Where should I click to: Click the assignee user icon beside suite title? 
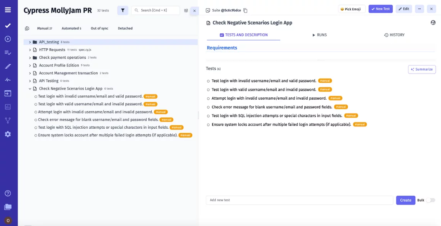click(x=433, y=23)
